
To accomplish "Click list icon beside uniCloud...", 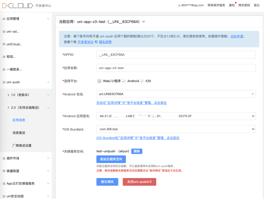I will pyautogui.click(x=4, y=44).
